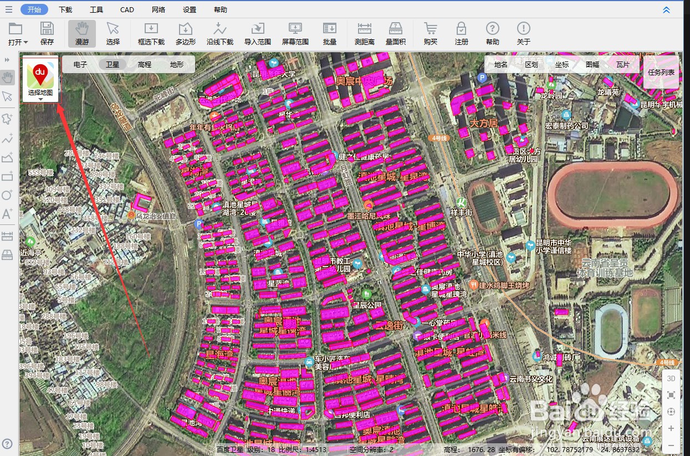Select the sidebar point marker tool
This screenshot has height=456, width=690.
click(x=8, y=119)
